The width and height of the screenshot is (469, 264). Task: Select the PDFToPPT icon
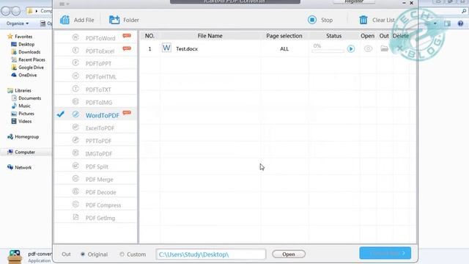(75, 63)
